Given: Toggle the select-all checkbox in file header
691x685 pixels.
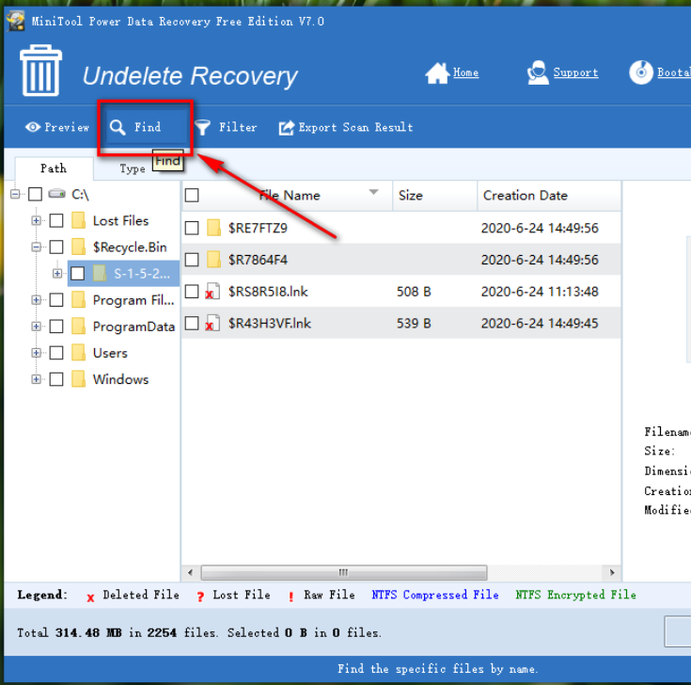Looking at the screenshot, I should click(x=192, y=196).
